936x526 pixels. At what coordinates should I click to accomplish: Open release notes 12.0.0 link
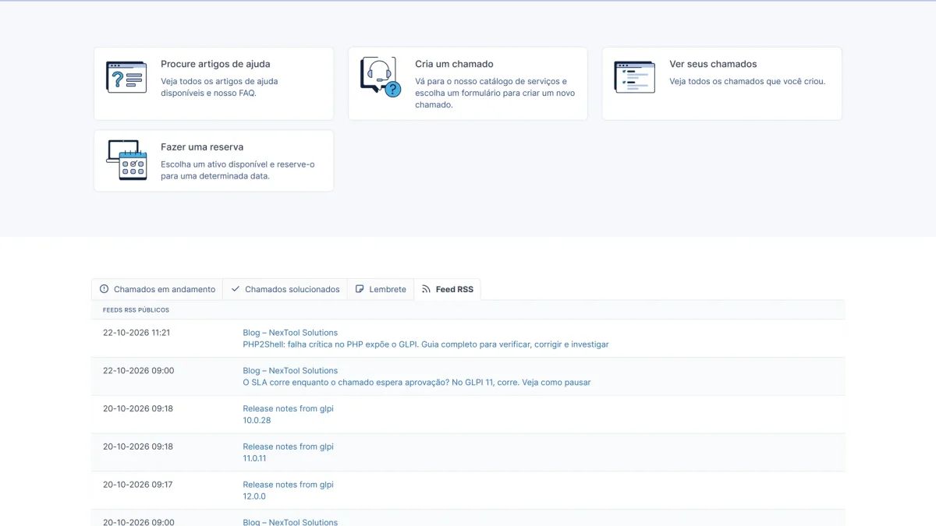pos(254,496)
